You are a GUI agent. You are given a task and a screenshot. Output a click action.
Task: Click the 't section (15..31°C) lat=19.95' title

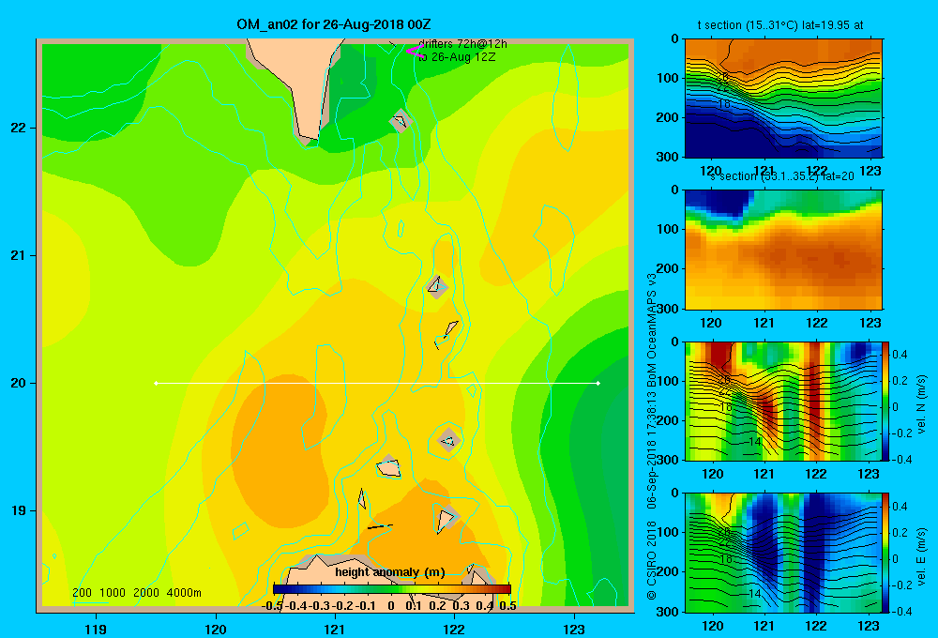780,25
